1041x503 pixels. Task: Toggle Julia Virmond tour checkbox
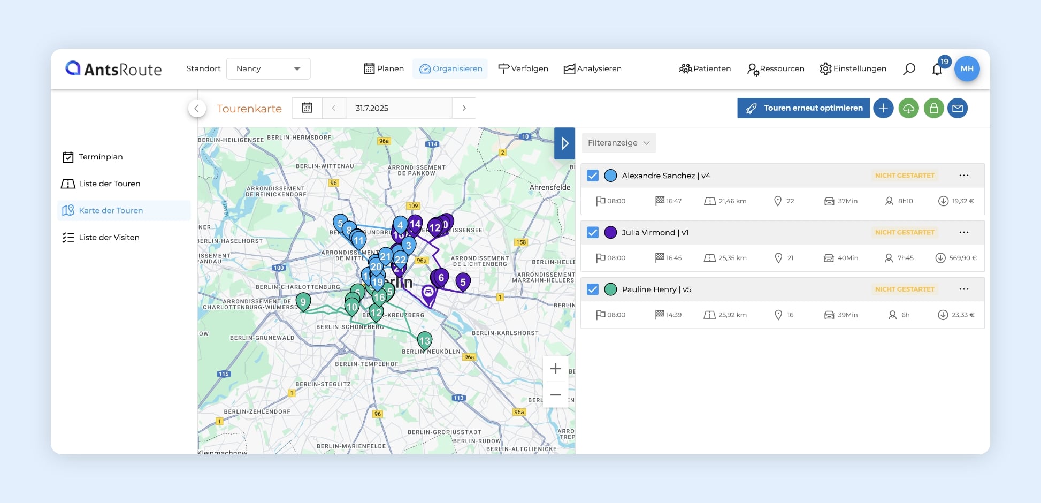tap(593, 232)
